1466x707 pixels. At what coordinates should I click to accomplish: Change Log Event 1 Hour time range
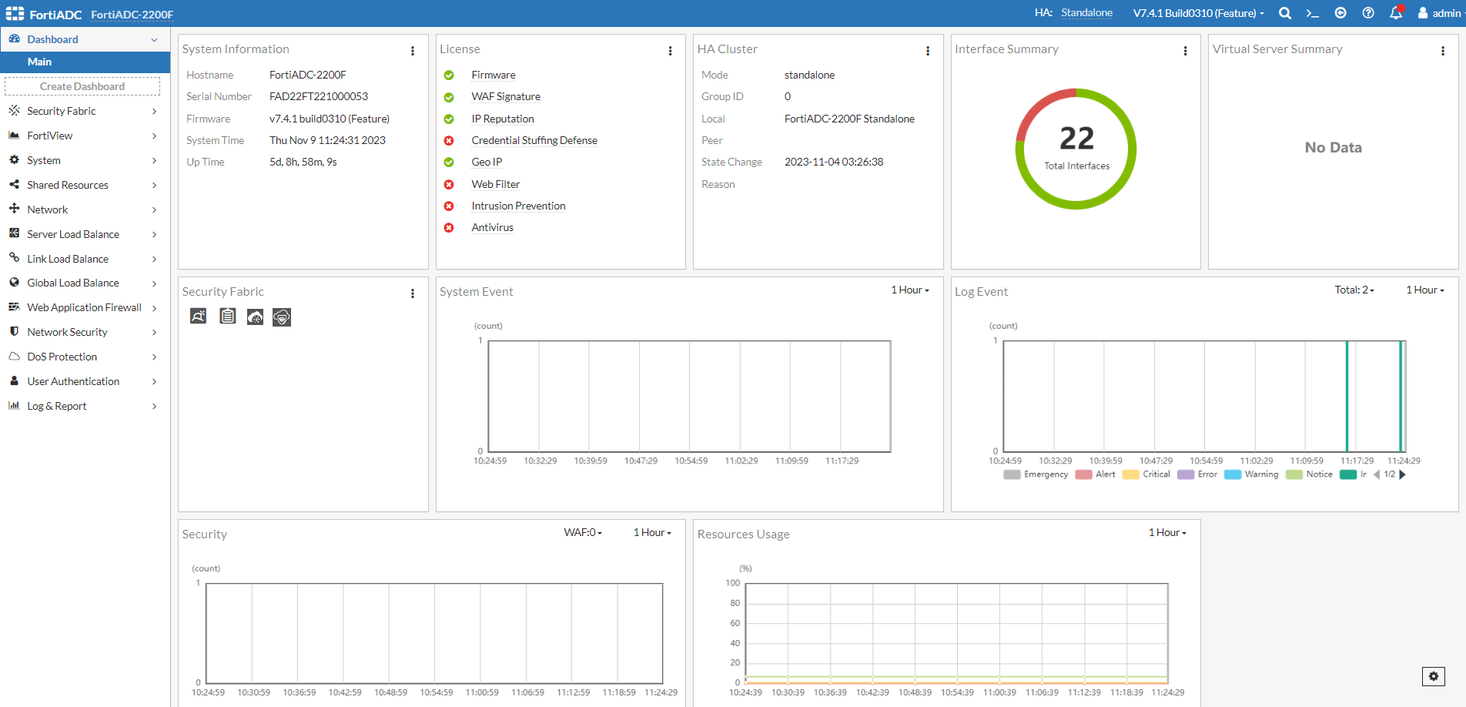[1425, 290]
